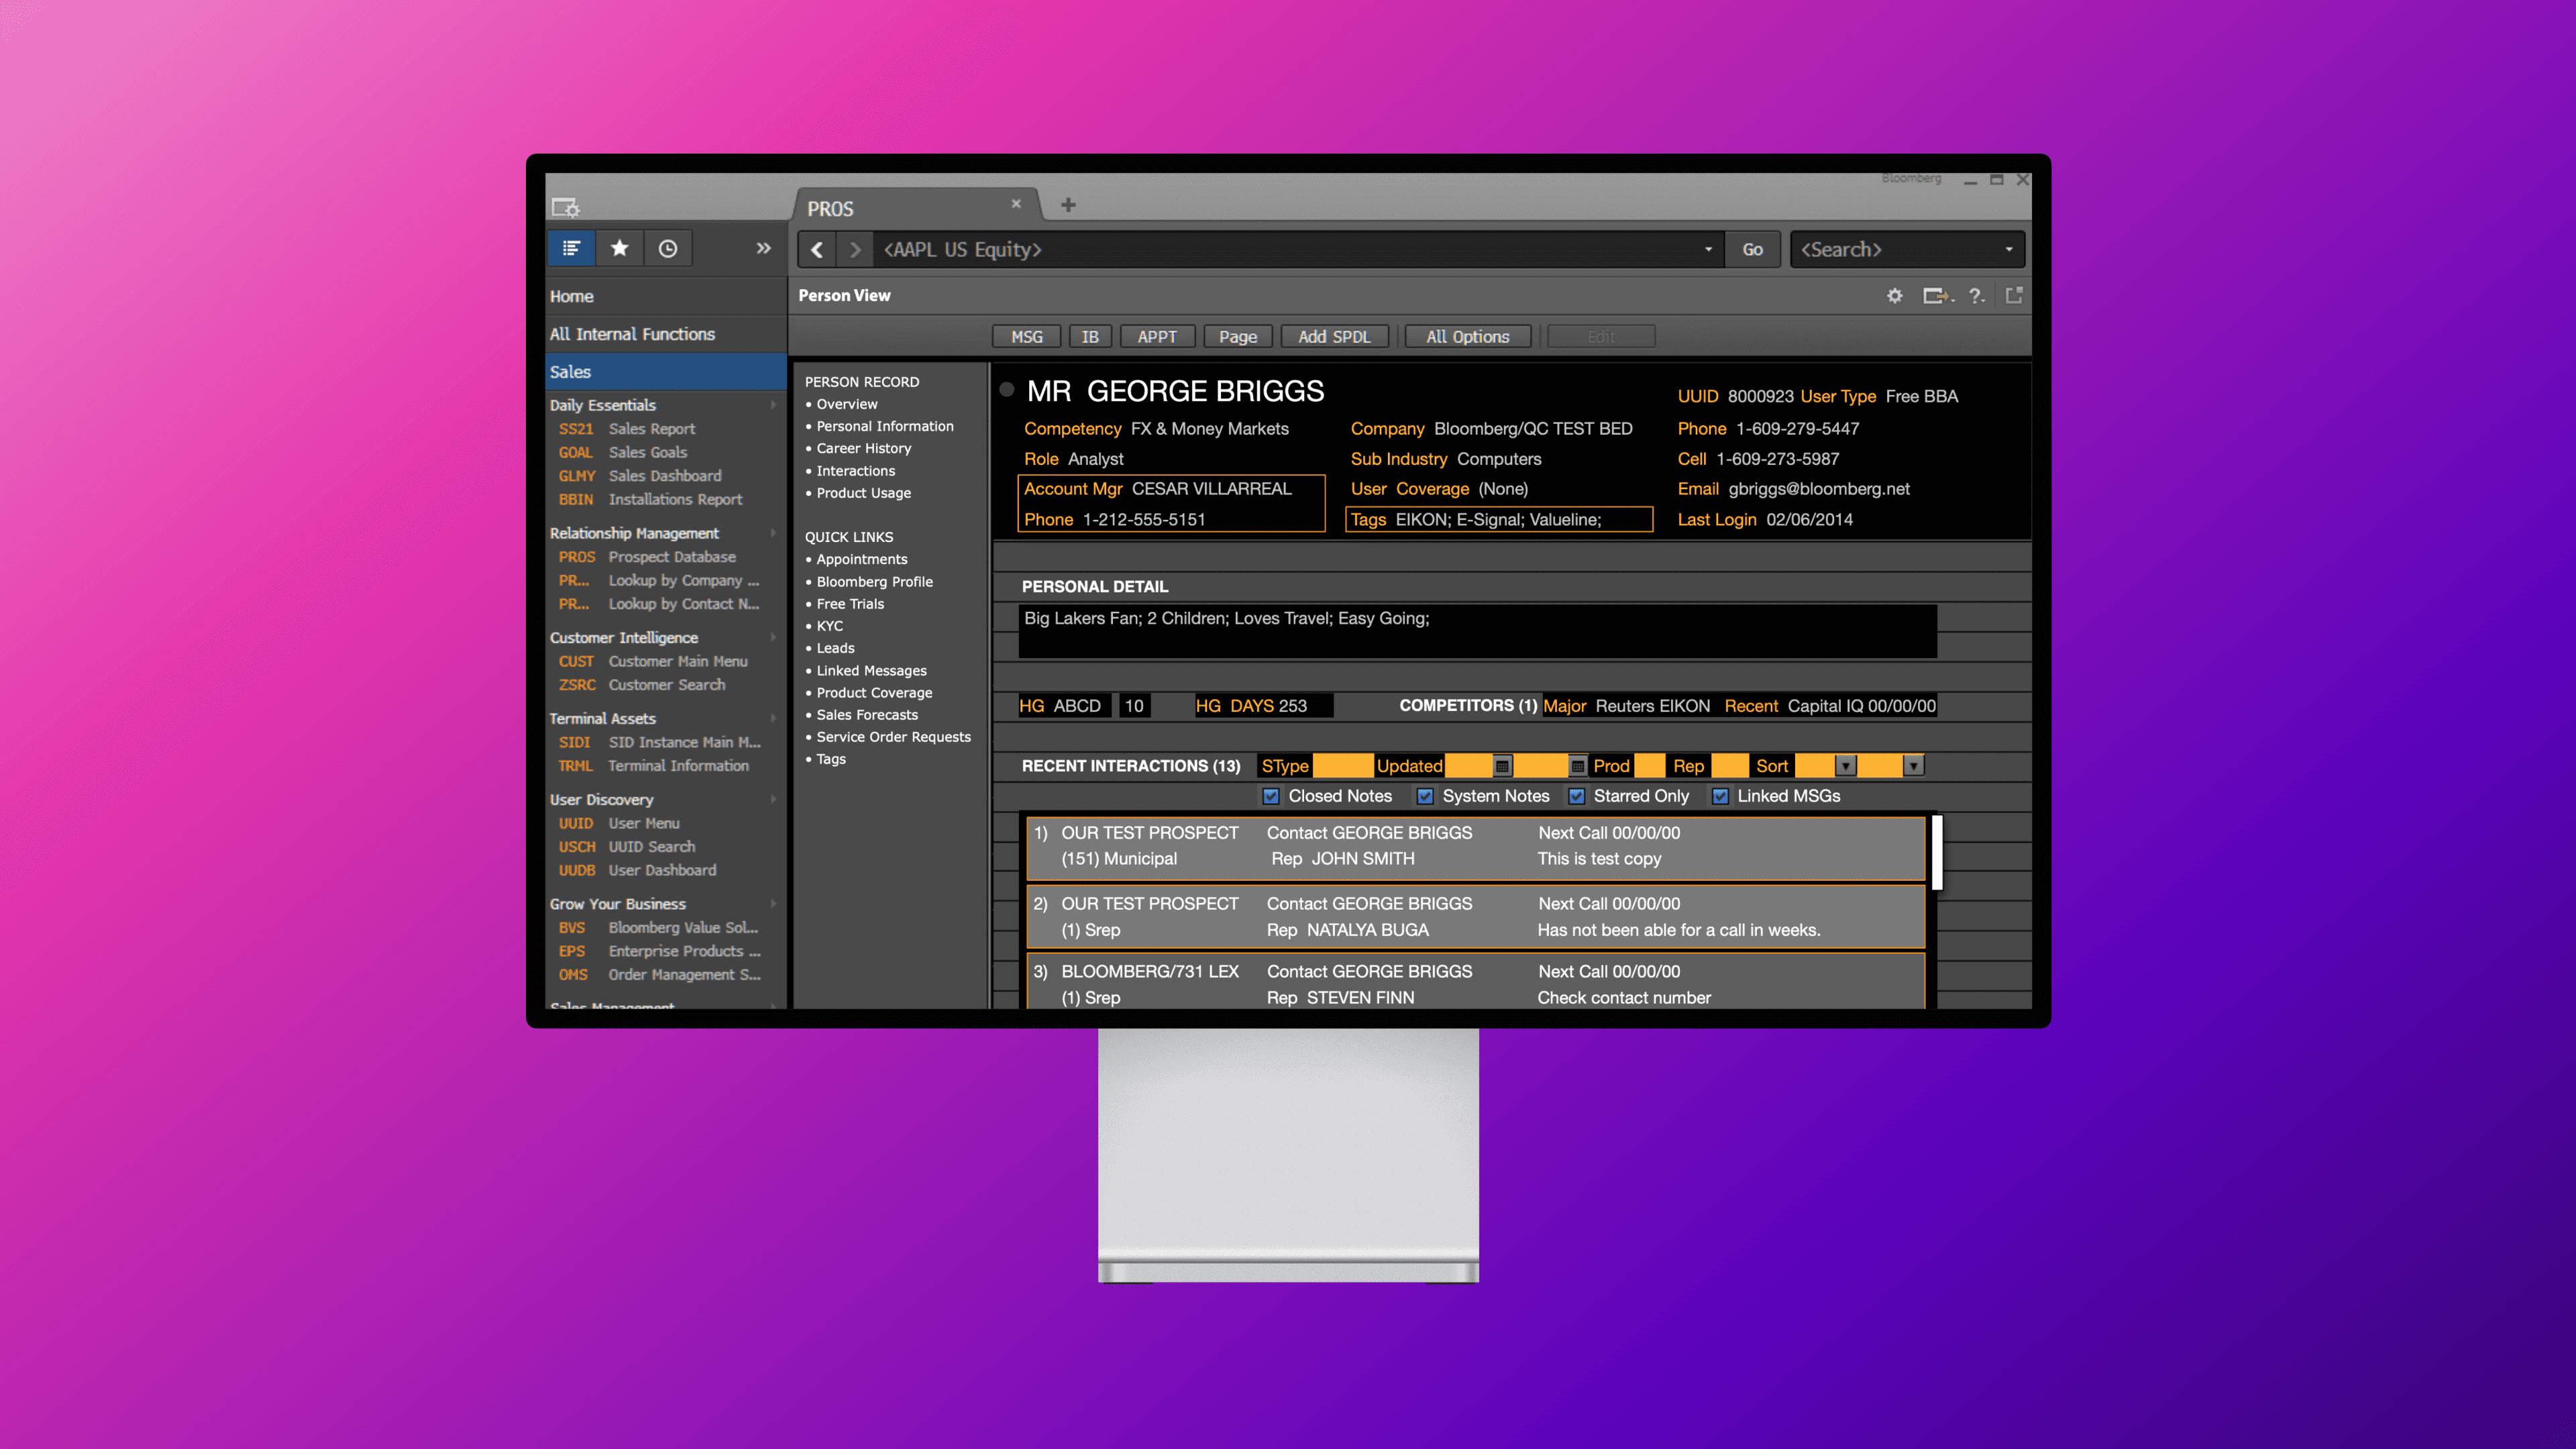The width and height of the screenshot is (2576, 1449).
Task: Collapse the sidebar with the double-chevron icon
Action: coord(764,248)
